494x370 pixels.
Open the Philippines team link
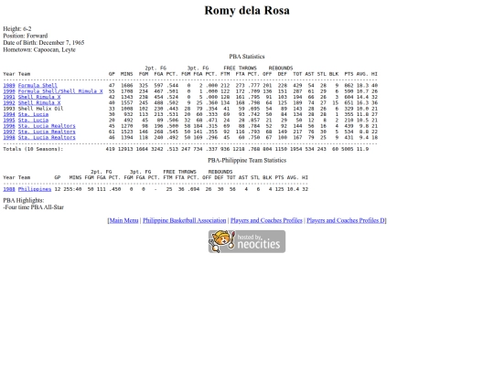pos(35,189)
